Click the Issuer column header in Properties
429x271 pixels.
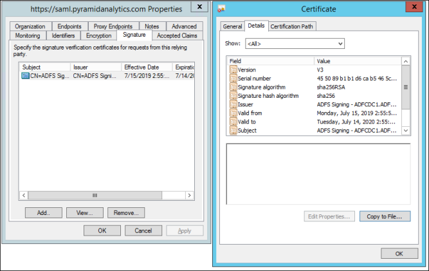coord(96,67)
